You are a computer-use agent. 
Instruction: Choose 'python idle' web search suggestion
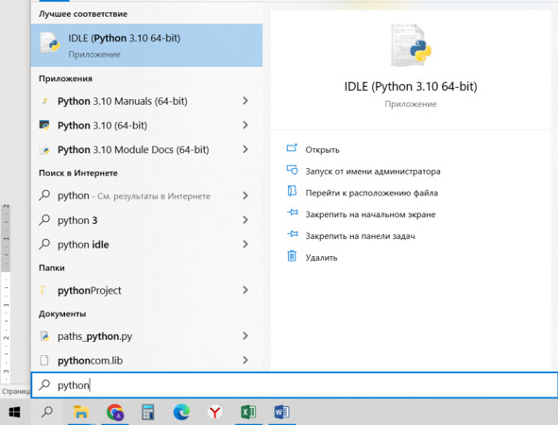(x=146, y=245)
